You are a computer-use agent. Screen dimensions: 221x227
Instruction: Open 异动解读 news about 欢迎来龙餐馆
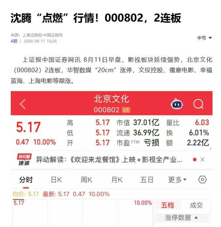tap(109, 160)
